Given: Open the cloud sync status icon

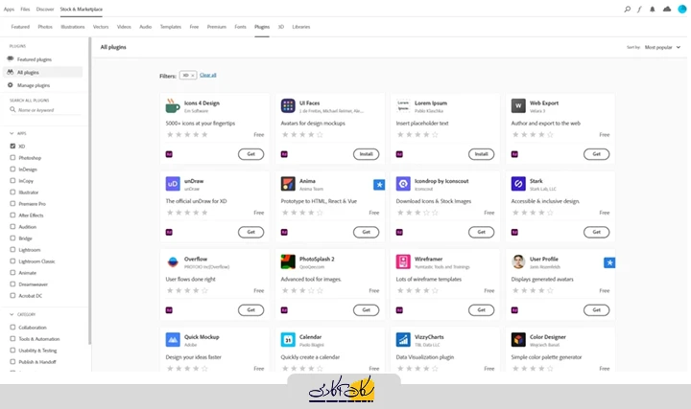Looking at the screenshot, I should tap(667, 9).
